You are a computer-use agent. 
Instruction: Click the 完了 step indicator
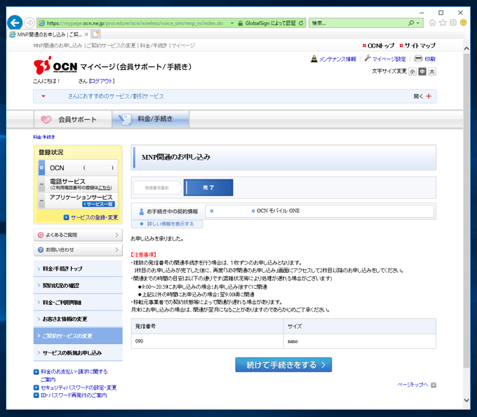pos(208,188)
